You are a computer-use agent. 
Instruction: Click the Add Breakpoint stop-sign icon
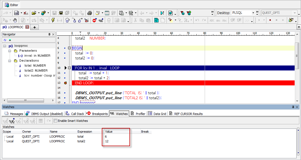pos(94,20)
